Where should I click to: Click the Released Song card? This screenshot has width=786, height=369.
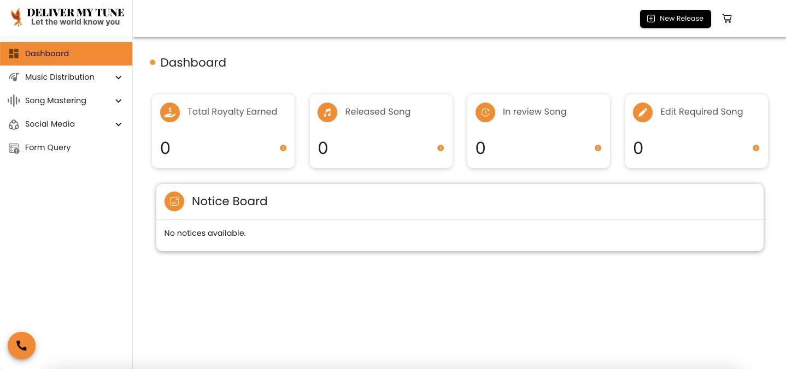tap(381, 131)
